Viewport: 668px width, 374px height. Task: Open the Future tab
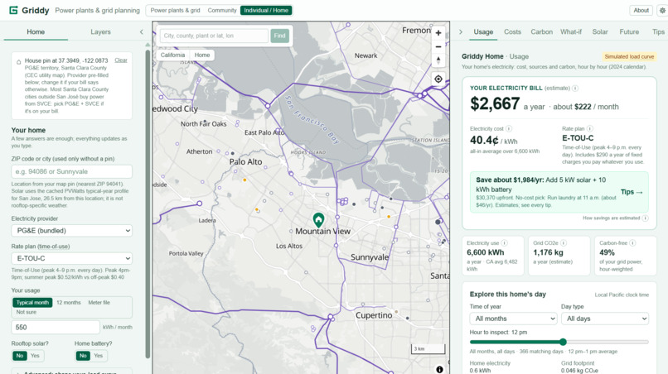coord(629,32)
